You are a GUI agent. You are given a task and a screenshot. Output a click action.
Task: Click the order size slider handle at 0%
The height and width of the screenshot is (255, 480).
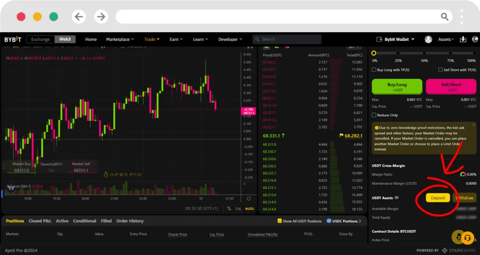(x=374, y=53)
